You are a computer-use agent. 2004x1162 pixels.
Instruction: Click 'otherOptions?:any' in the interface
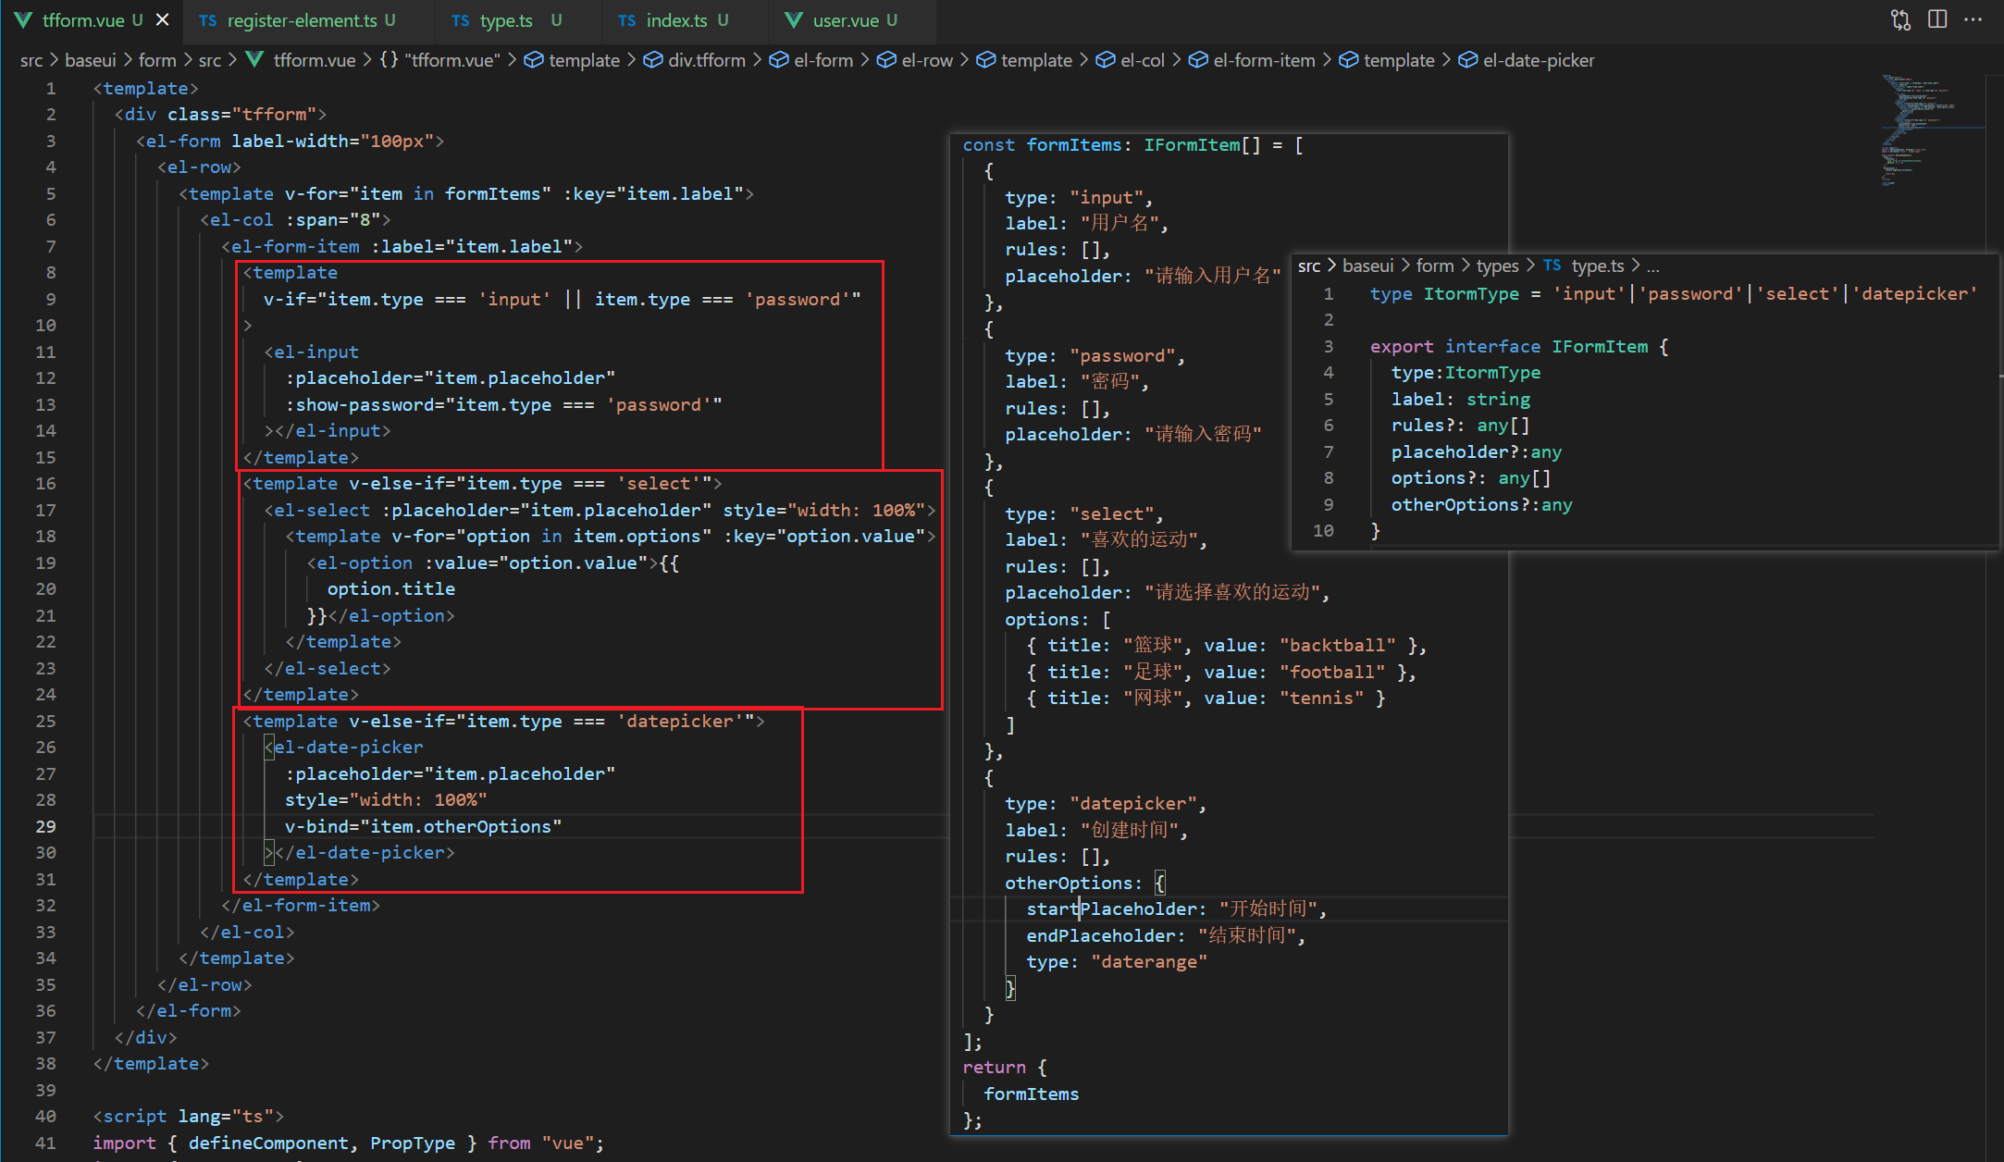point(1482,504)
